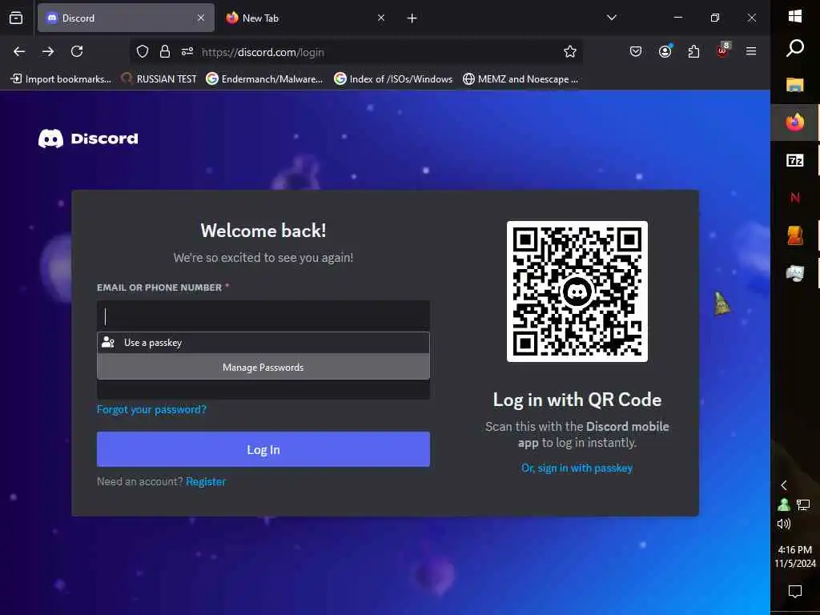The width and height of the screenshot is (820, 615).
Task: Open Save to Pocket icon
Action: tap(635, 51)
